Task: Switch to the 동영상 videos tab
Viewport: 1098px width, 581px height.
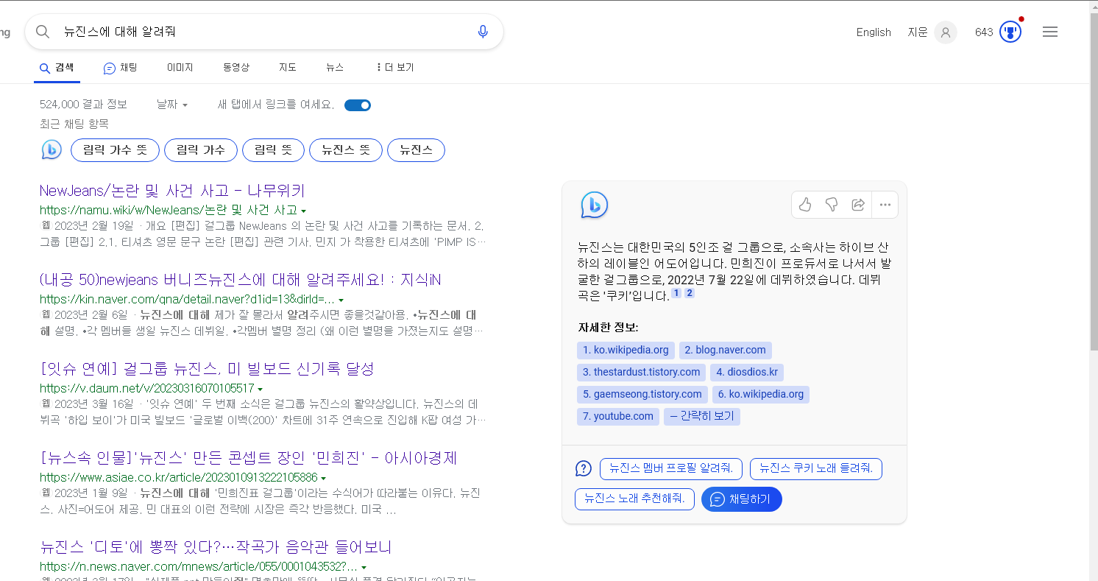Action: pos(236,67)
